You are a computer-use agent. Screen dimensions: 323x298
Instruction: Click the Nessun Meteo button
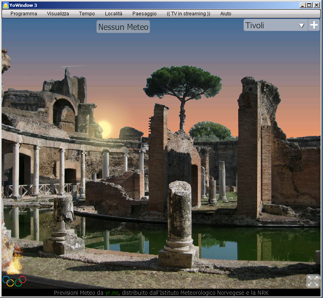click(x=123, y=27)
